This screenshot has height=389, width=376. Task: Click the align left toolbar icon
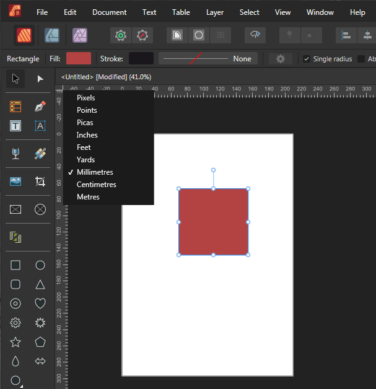346,35
